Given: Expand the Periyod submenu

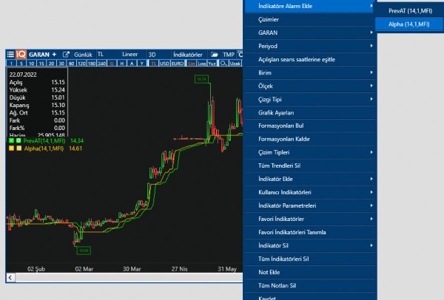Looking at the screenshot, I should [310, 46].
